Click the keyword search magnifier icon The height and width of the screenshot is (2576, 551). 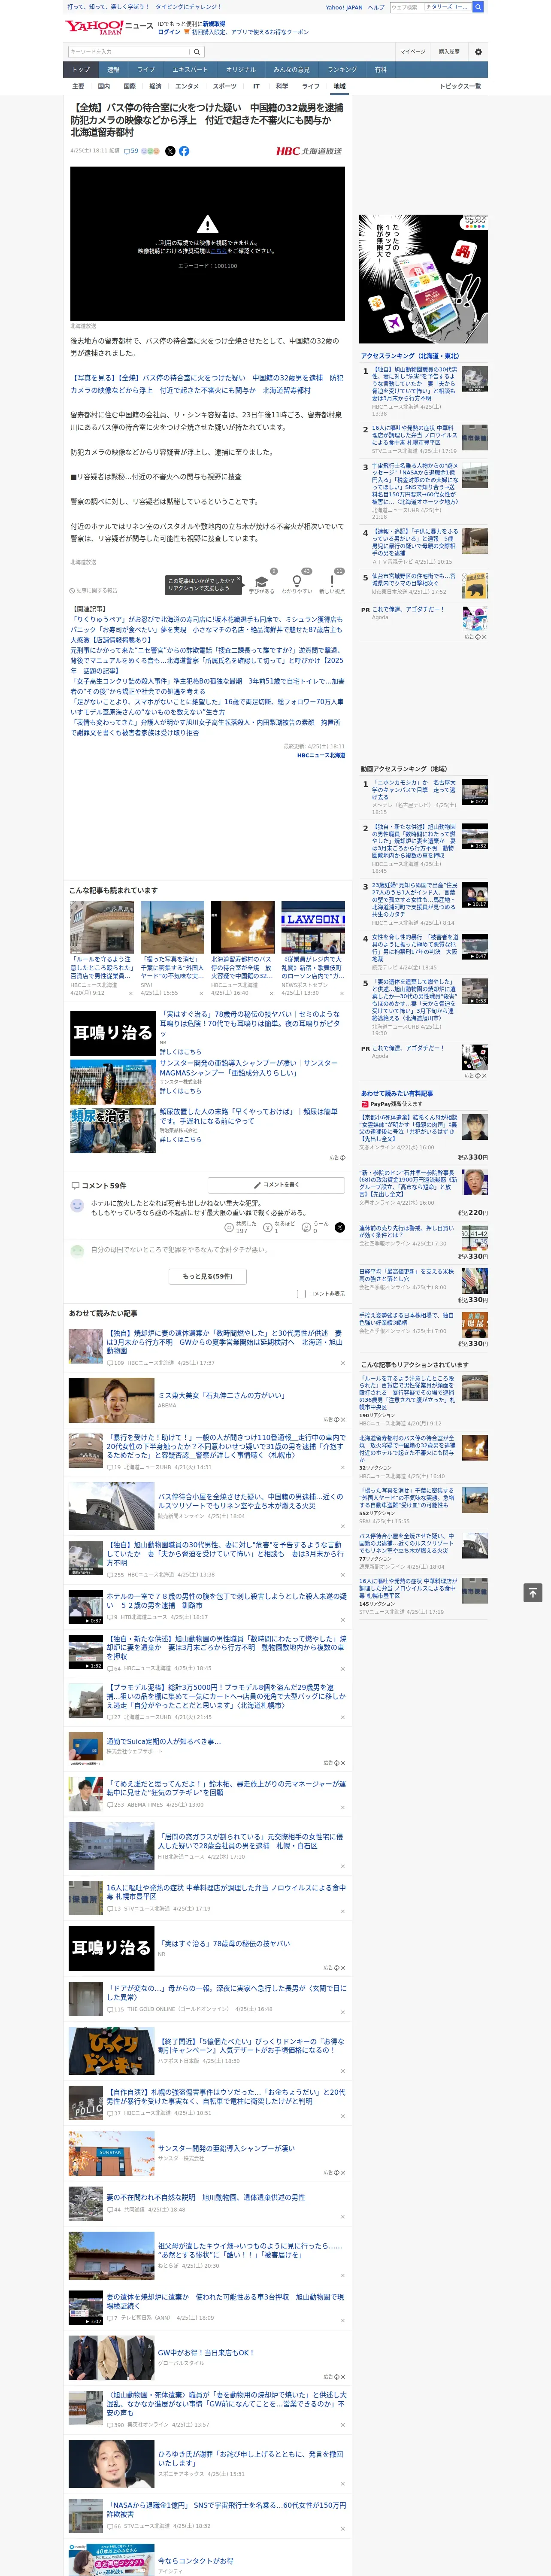point(197,51)
